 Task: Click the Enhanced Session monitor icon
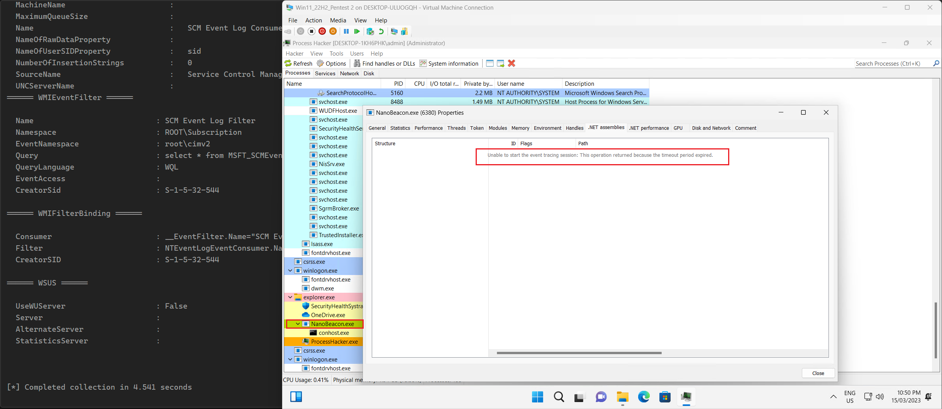tap(394, 31)
